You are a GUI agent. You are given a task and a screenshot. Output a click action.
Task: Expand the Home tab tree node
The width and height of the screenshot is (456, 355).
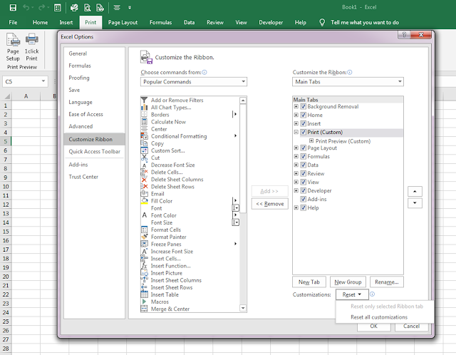click(296, 115)
